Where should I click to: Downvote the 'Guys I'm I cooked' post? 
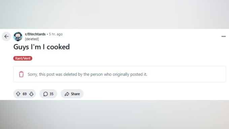coord(31,94)
